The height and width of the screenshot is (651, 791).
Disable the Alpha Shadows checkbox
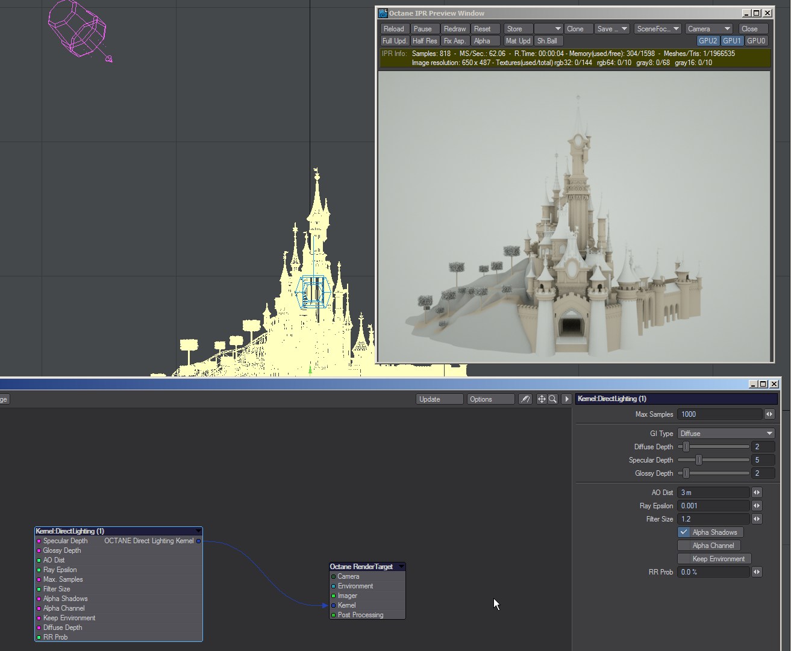pos(684,532)
